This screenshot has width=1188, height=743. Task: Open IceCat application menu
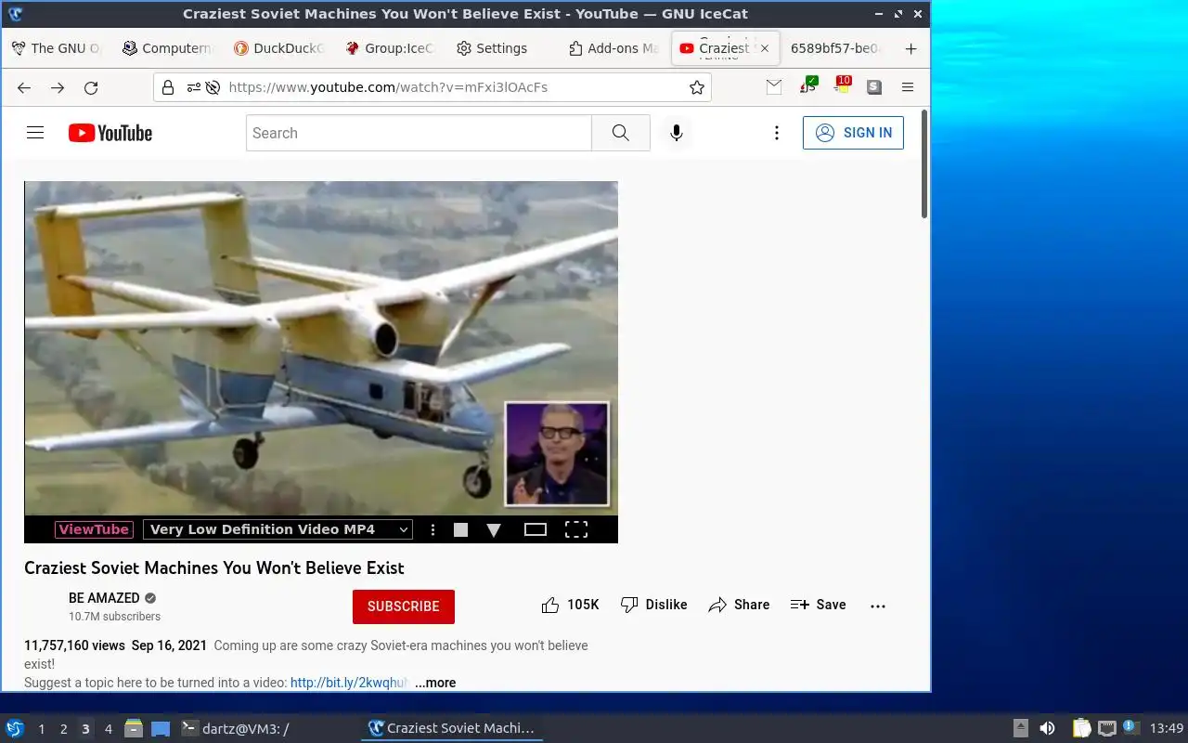pyautogui.click(x=908, y=87)
